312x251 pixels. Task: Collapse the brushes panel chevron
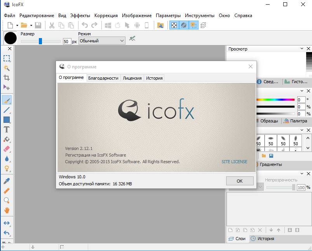pyautogui.click(x=302, y=130)
